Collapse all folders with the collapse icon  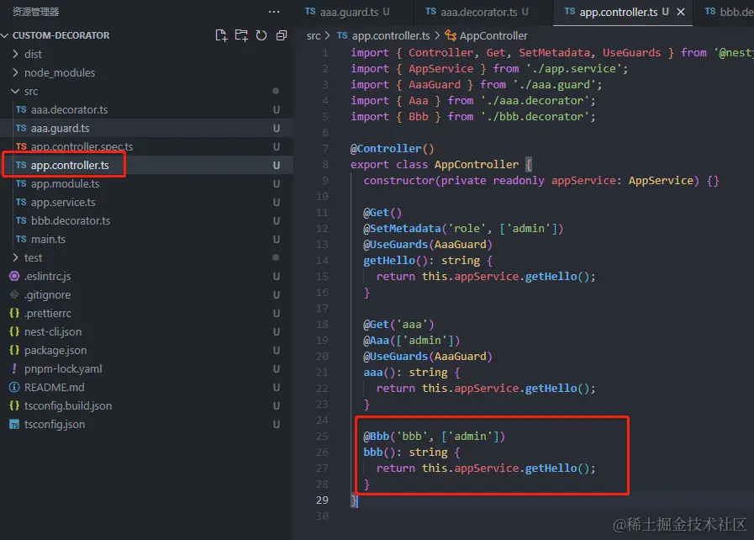(x=282, y=35)
